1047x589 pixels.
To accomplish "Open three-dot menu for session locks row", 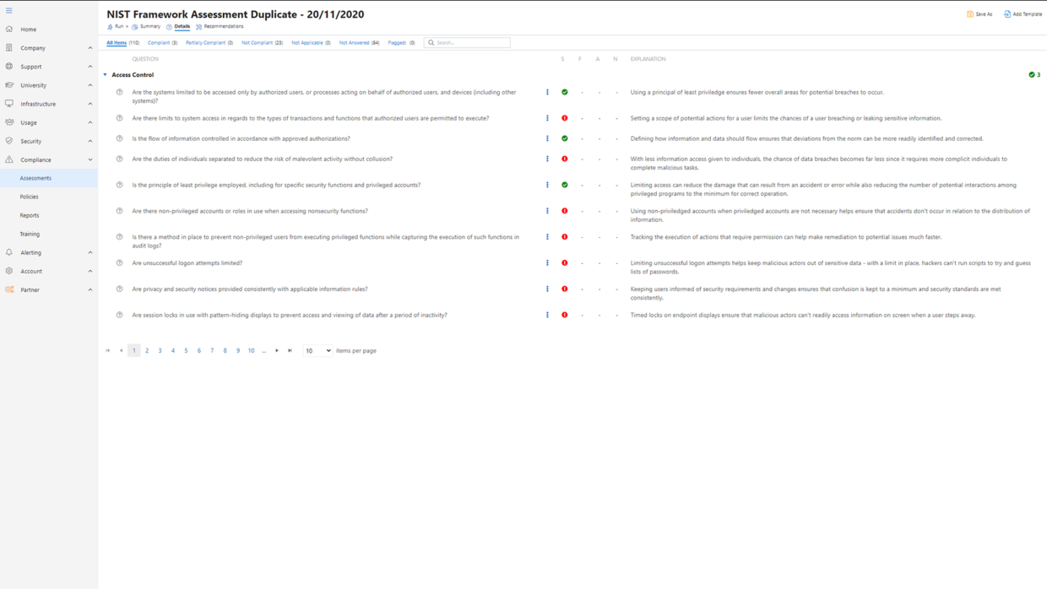I will click(x=547, y=316).
